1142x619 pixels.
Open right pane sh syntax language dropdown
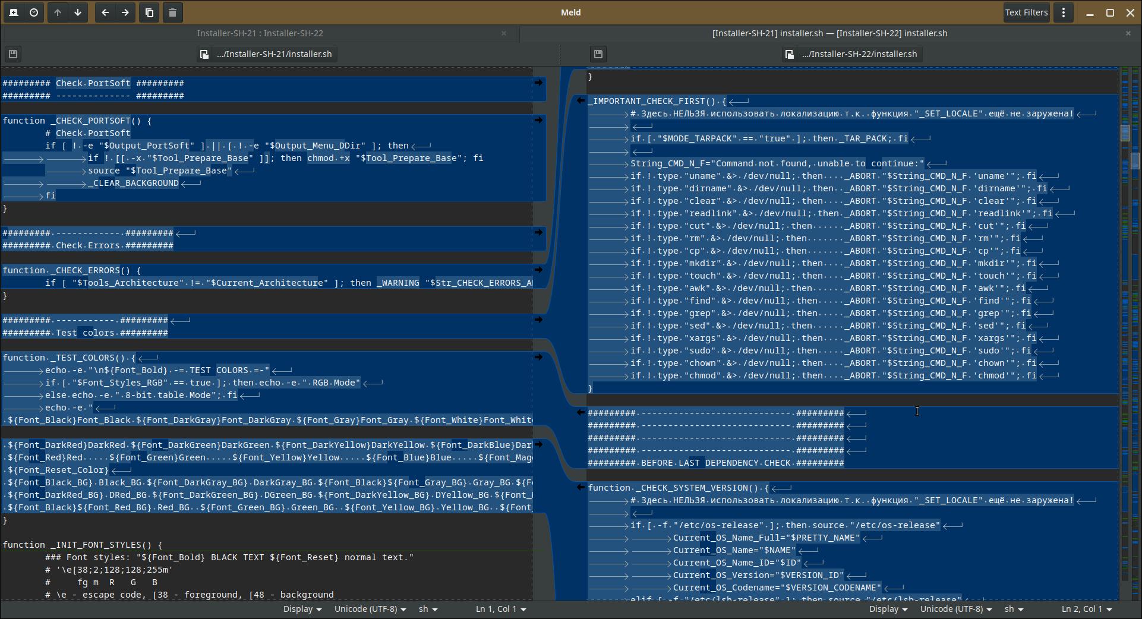tap(1014, 609)
